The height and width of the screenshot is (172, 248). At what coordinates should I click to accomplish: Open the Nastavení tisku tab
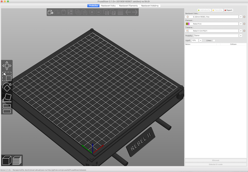click(x=108, y=6)
